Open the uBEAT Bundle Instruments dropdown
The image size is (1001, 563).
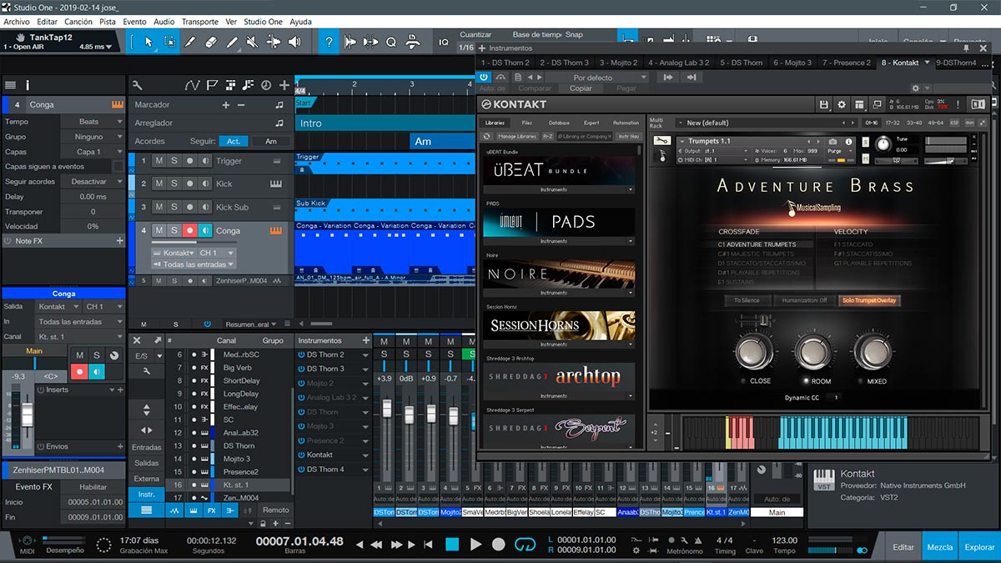(558, 189)
